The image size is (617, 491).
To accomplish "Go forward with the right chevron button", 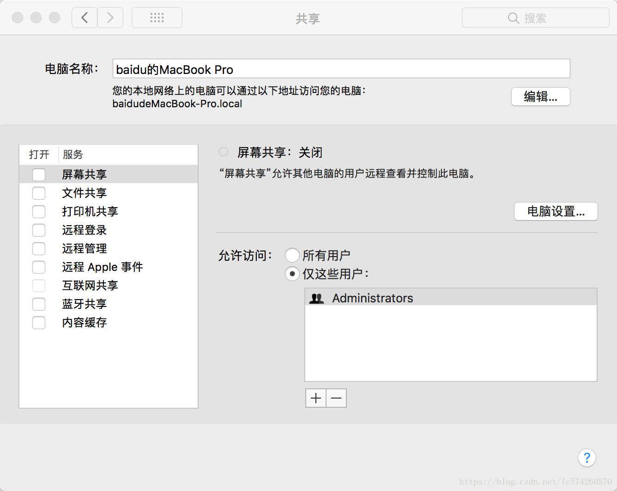I will [x=110, y=18].
